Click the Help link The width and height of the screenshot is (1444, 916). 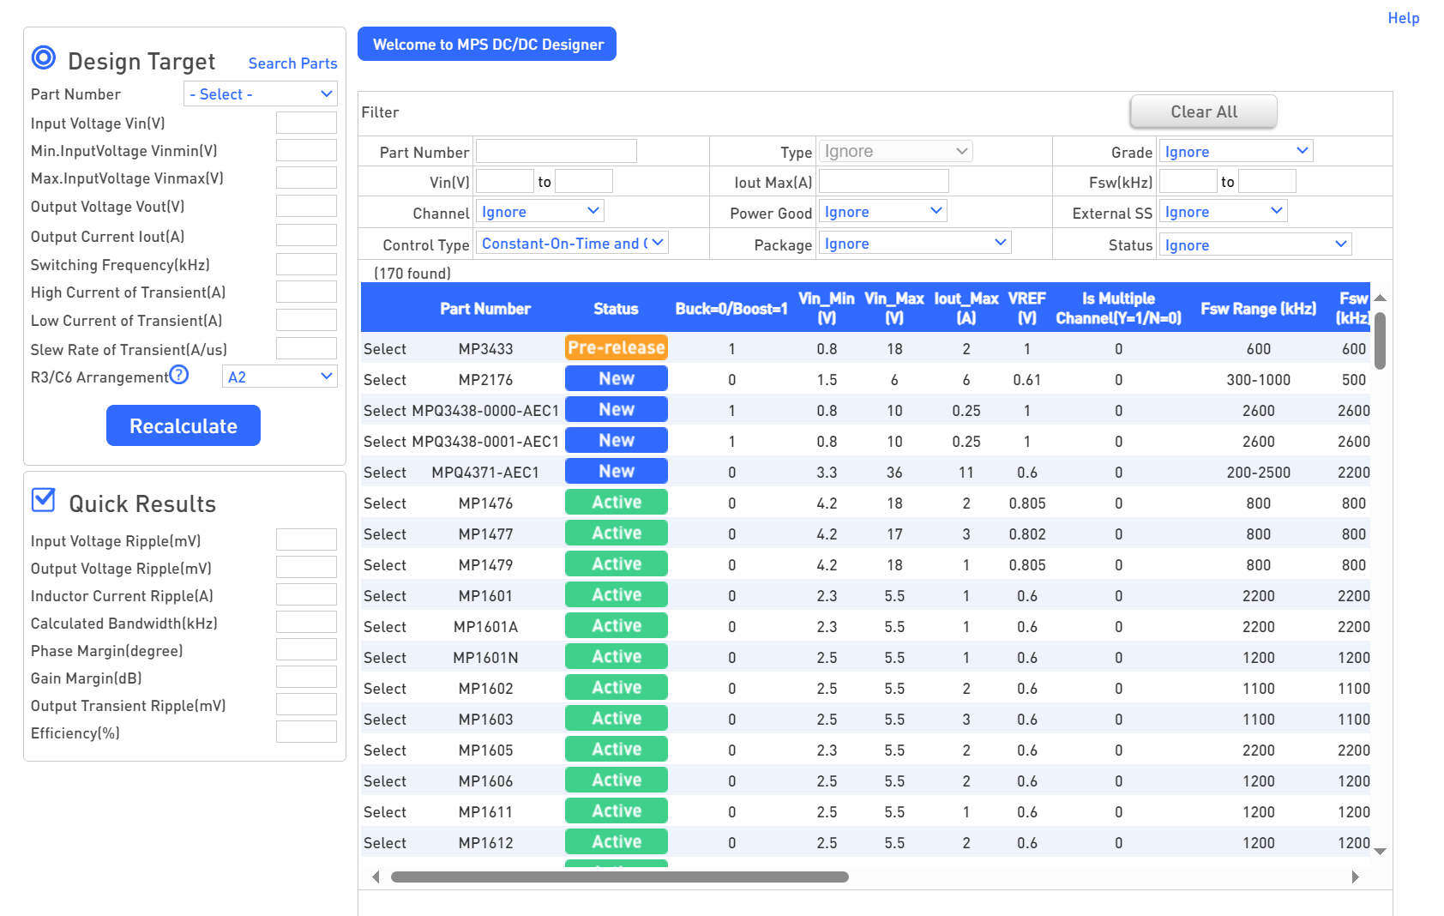tap(1404, 18)
